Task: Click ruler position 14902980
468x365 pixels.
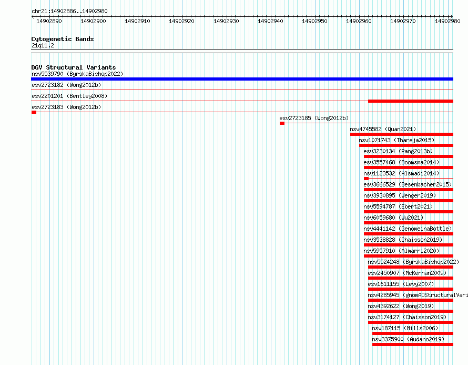Action: tap(447, 21)
